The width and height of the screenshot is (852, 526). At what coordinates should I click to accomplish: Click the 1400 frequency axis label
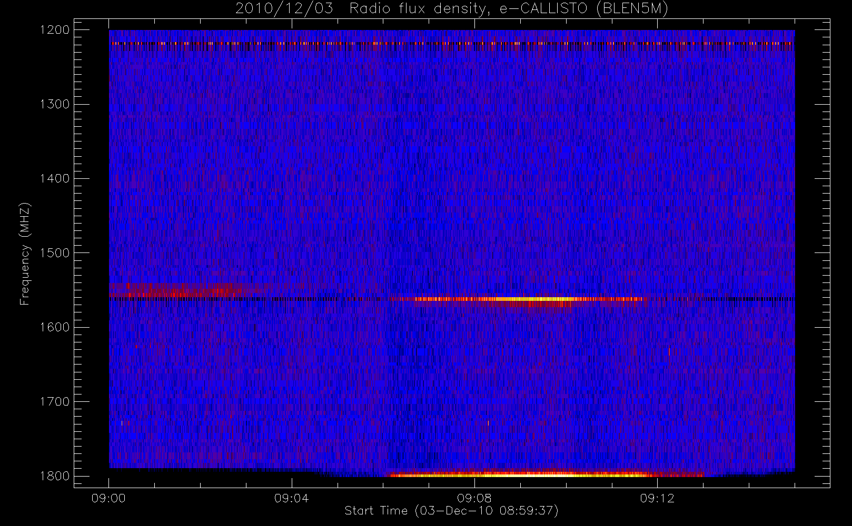[55, 178]
